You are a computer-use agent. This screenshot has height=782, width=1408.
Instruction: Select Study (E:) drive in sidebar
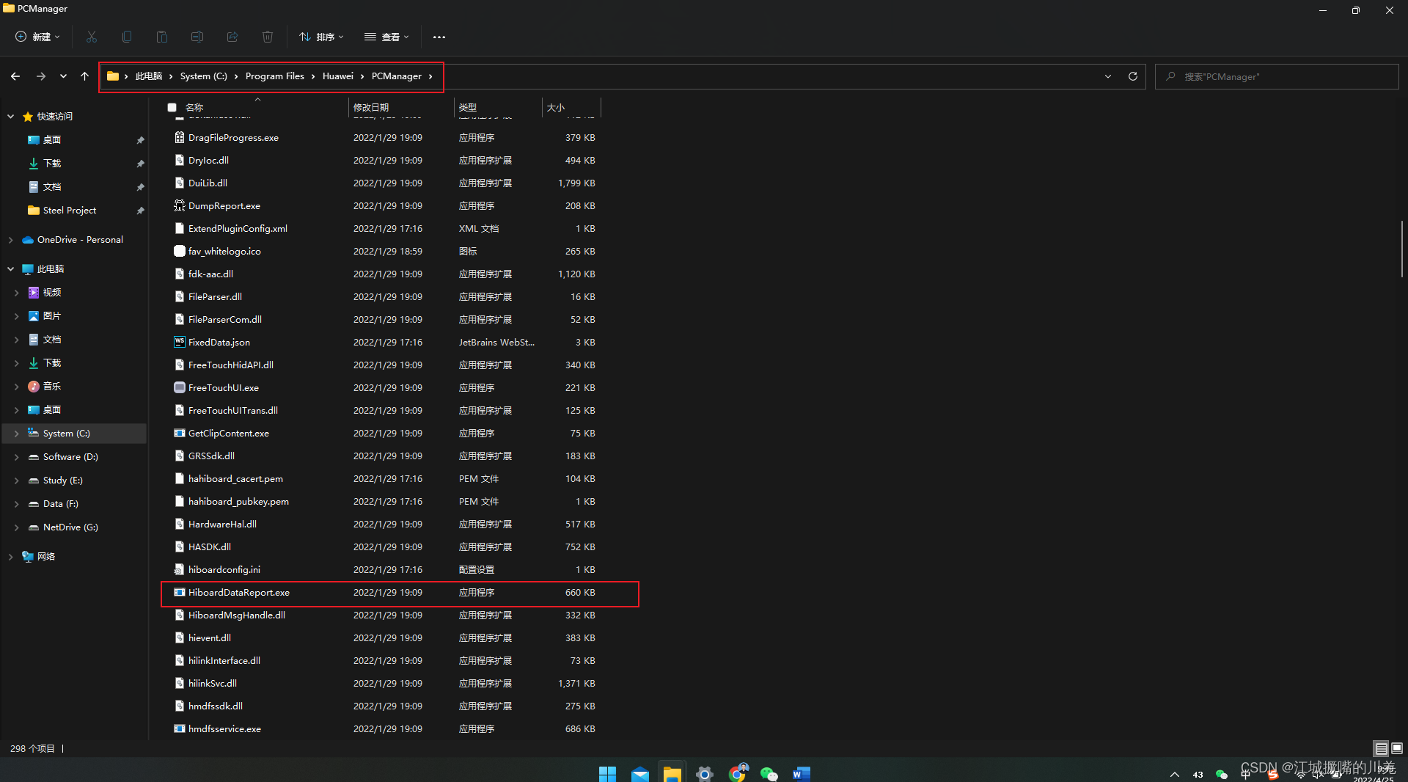point(63,480)
